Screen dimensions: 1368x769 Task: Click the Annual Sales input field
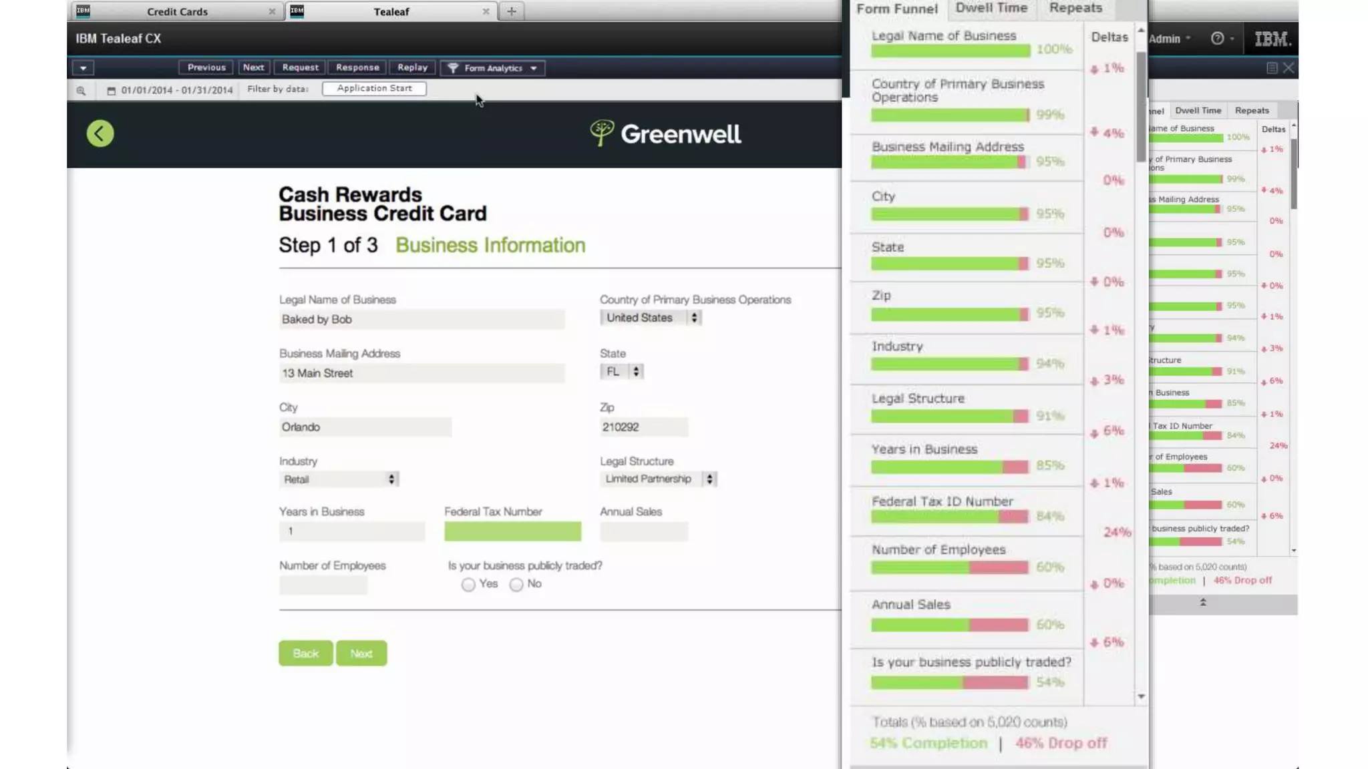pyautogui.click(x=643, y=531)
